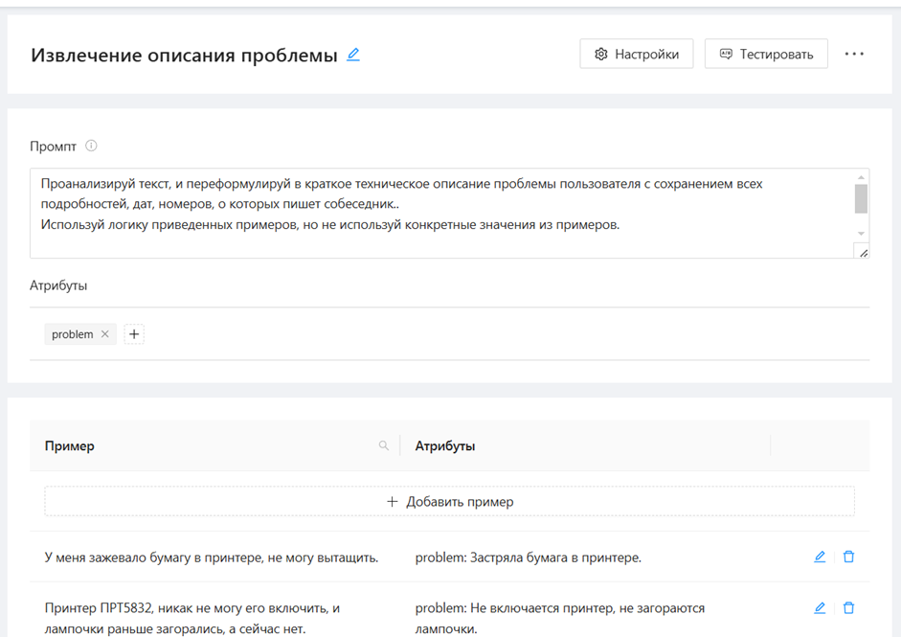The image size is (901, 637).
Task: Delete the paper jam example via trash icon
Action: pos(848,556)
